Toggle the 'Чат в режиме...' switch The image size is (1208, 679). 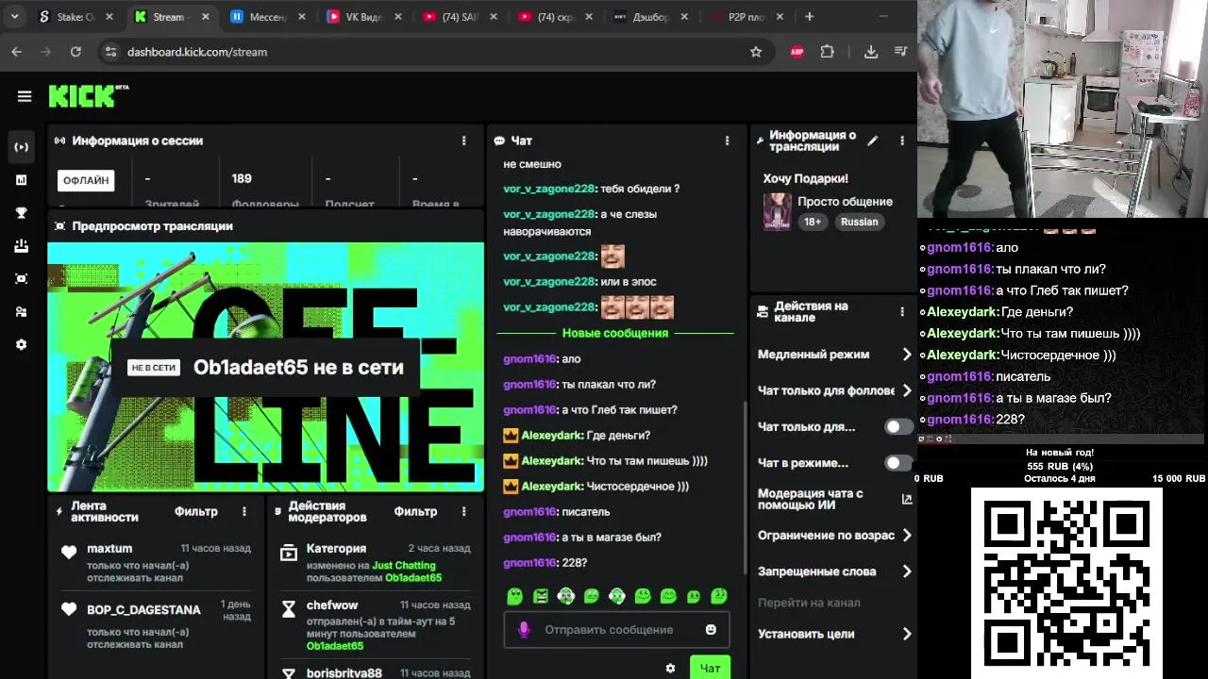(898, 463)
